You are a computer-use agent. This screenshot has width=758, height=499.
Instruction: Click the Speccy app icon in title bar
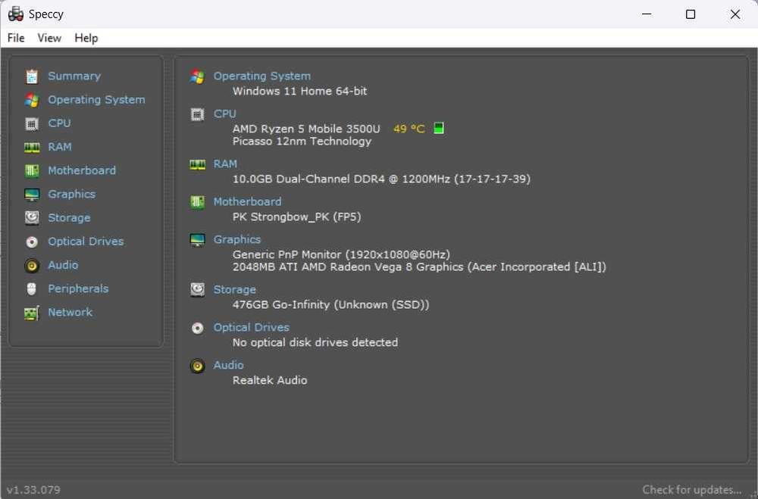[16, 14]
